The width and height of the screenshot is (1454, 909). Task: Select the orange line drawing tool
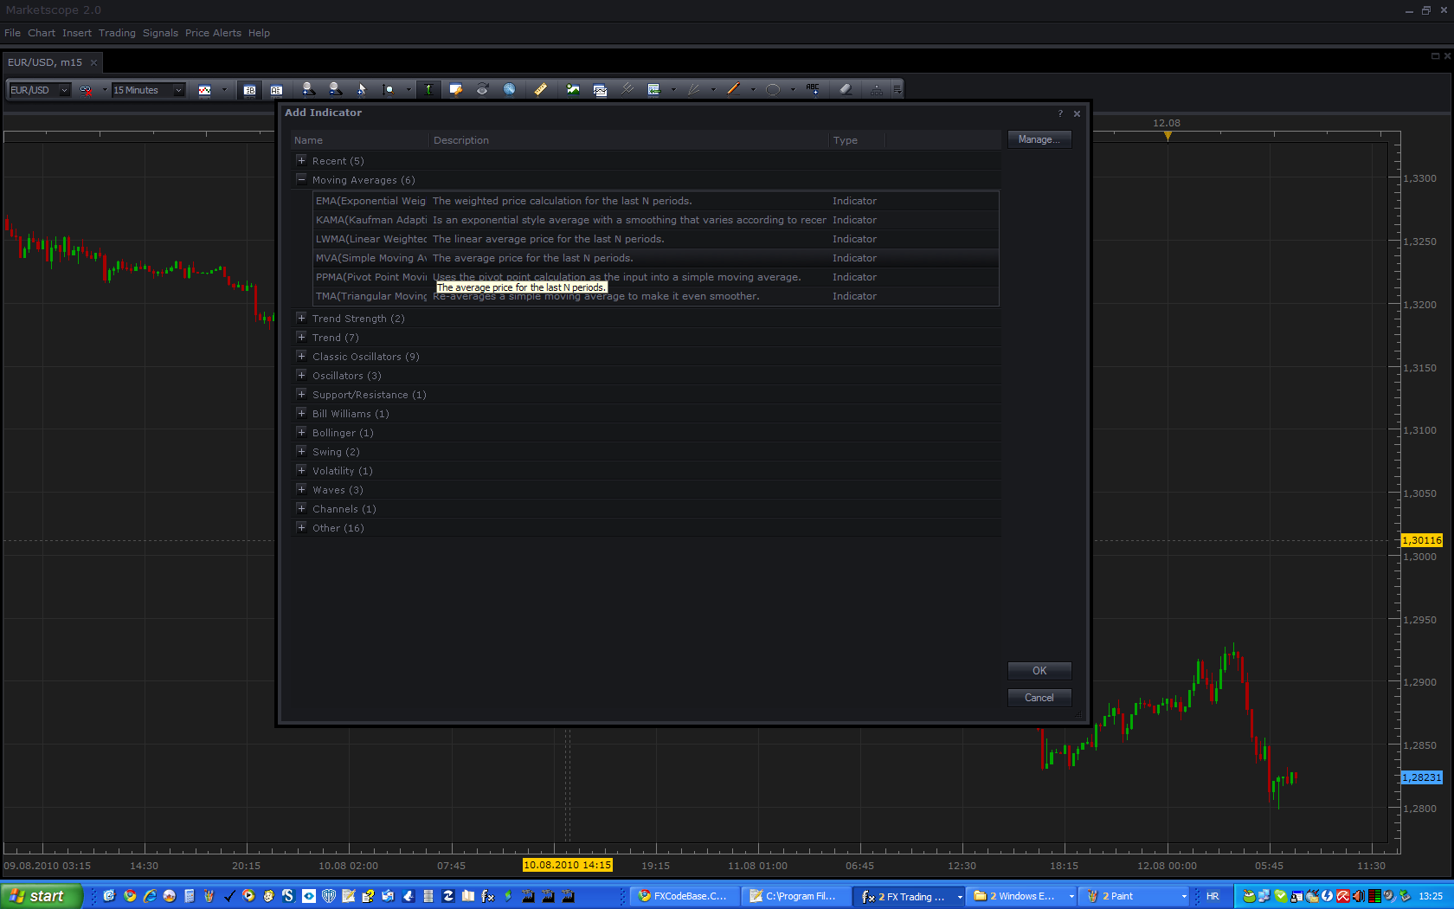[733, 89]
